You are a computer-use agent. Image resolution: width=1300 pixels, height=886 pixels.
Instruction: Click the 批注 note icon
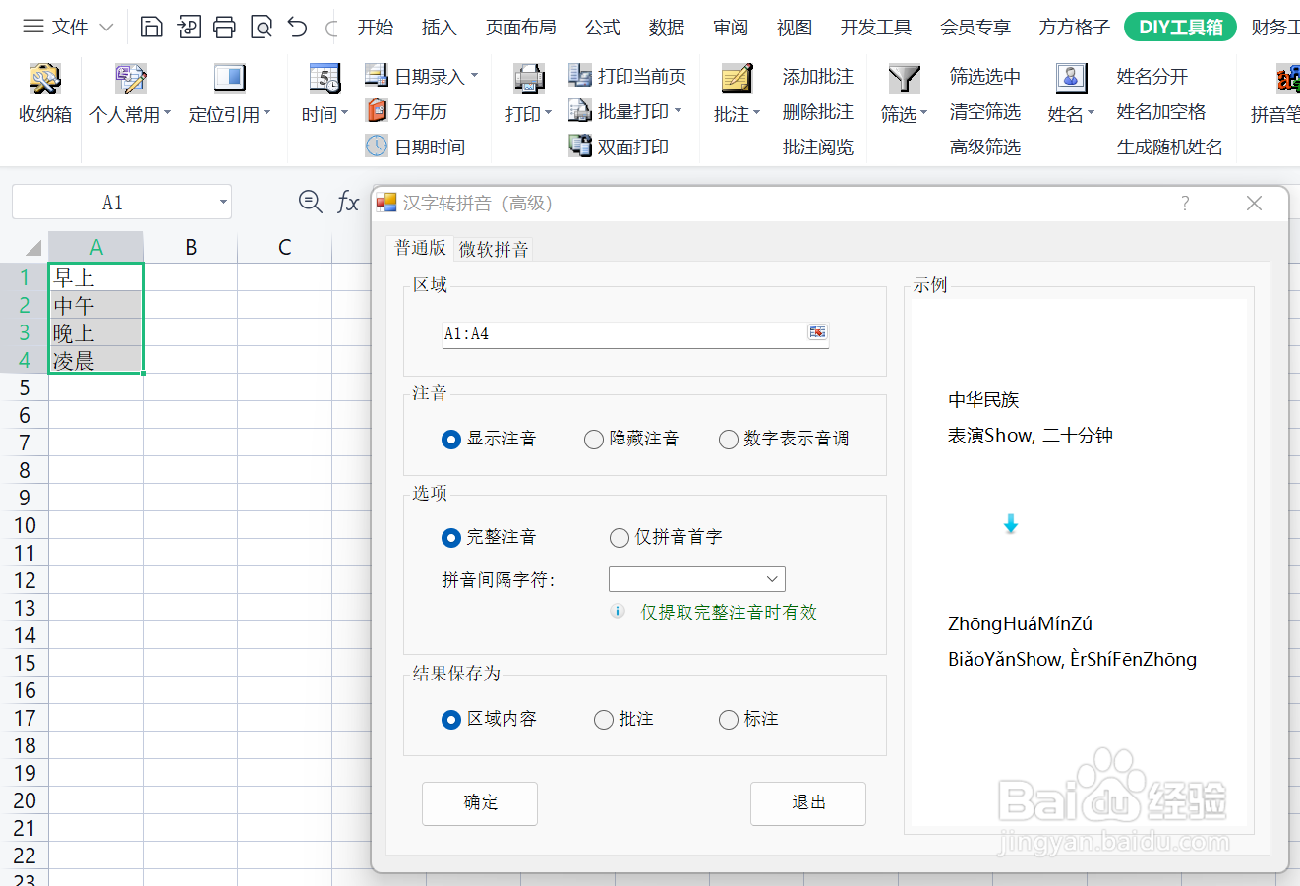click(x=737, y=79)
